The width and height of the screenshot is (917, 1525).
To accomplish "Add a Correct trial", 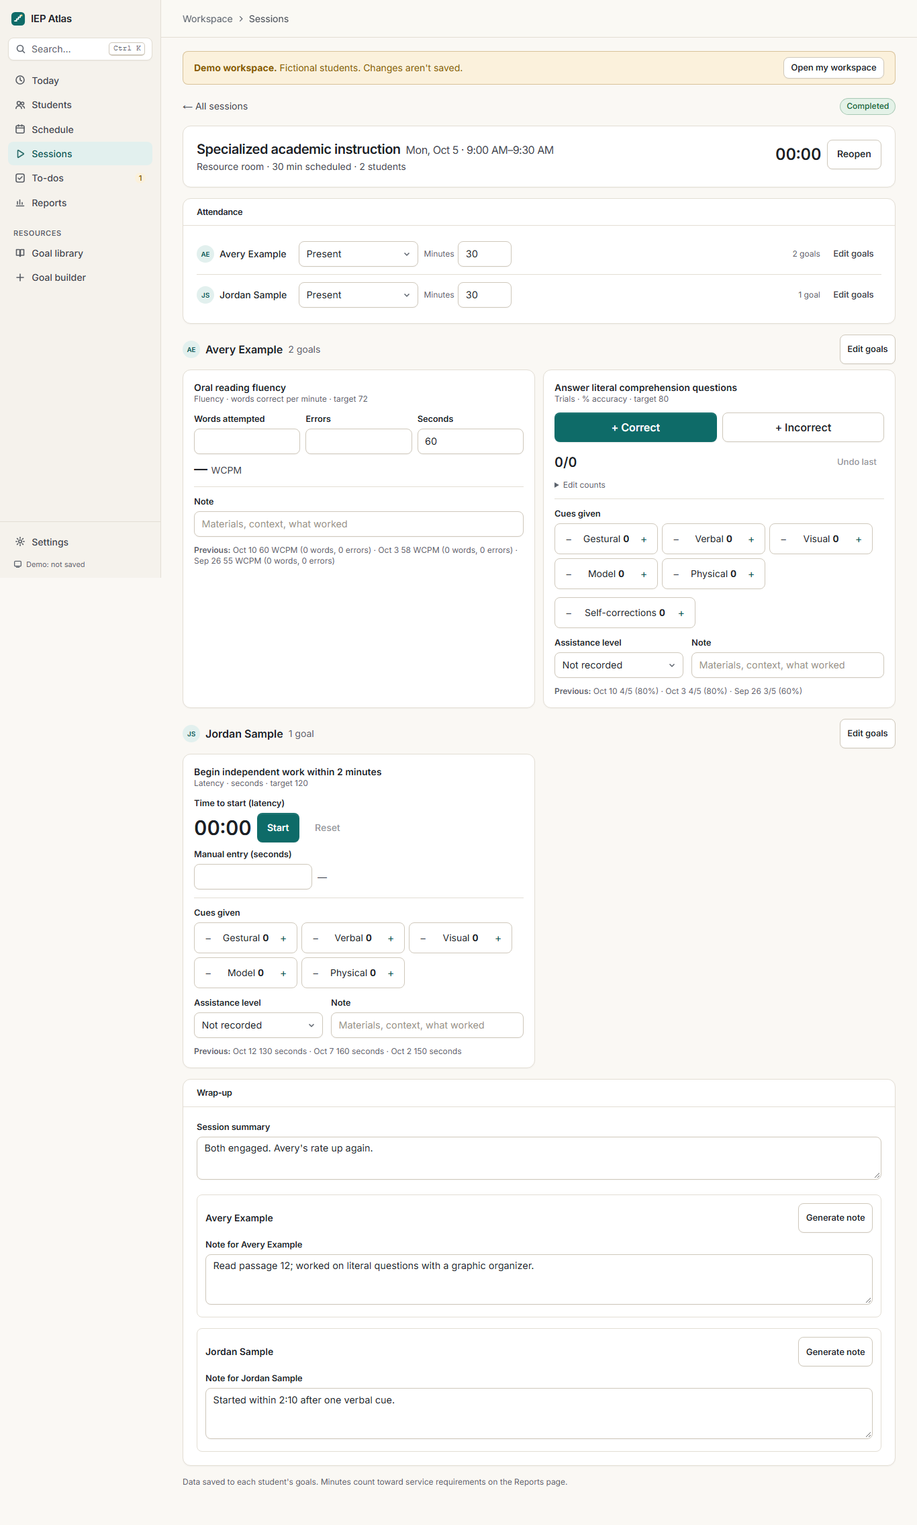I will coord(635,427).
